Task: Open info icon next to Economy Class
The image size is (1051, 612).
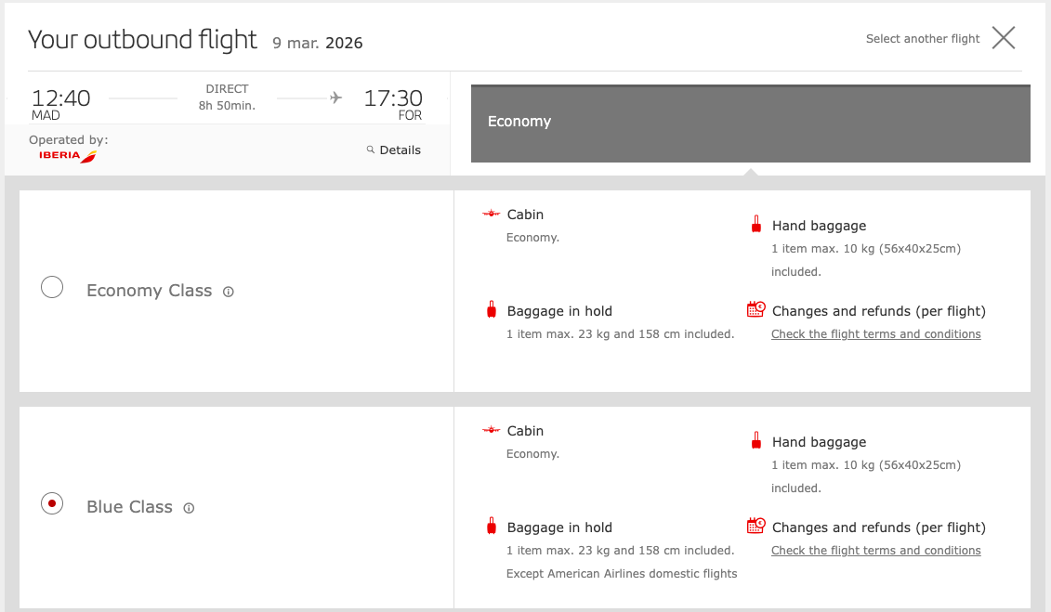Action: pos(229,292)
